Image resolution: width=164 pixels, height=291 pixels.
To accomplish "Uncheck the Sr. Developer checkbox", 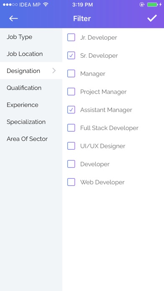I will coord(71,56).
